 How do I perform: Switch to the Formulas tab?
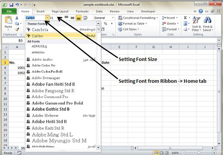point(82,11)
